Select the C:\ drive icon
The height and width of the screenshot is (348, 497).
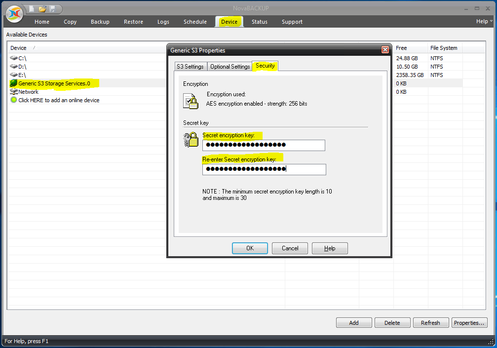14,58
